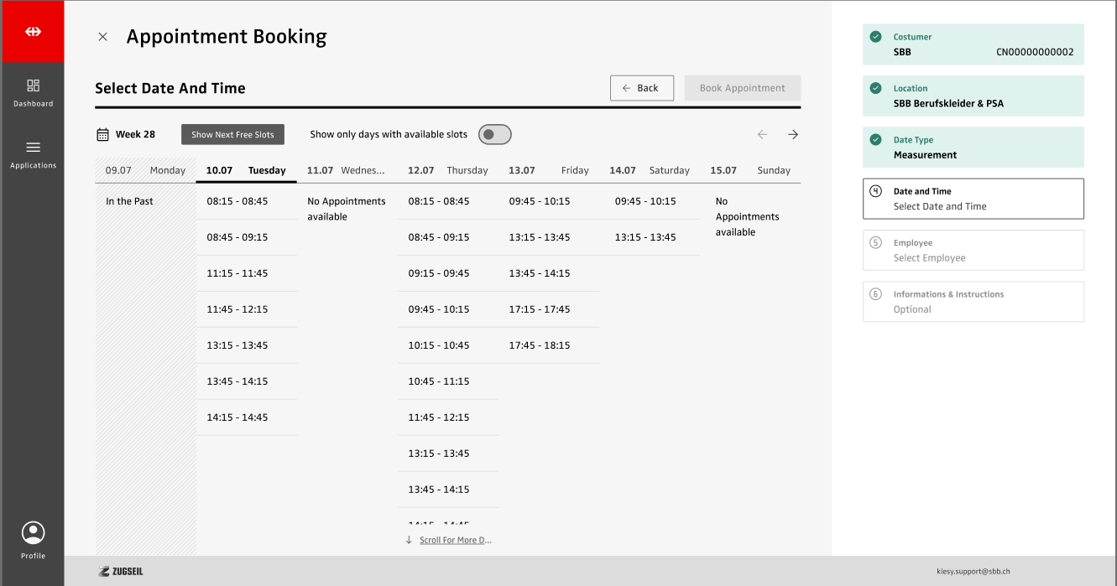
Task: Click Show Next Free Slots button
Action: pyautogui.click(x=232, y=134)
